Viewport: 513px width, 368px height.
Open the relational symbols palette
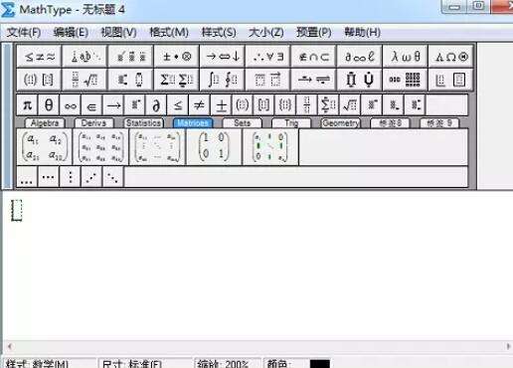pos(39,57)
